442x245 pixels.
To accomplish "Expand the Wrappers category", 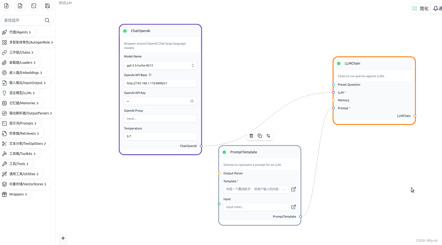I will (16, 194).
